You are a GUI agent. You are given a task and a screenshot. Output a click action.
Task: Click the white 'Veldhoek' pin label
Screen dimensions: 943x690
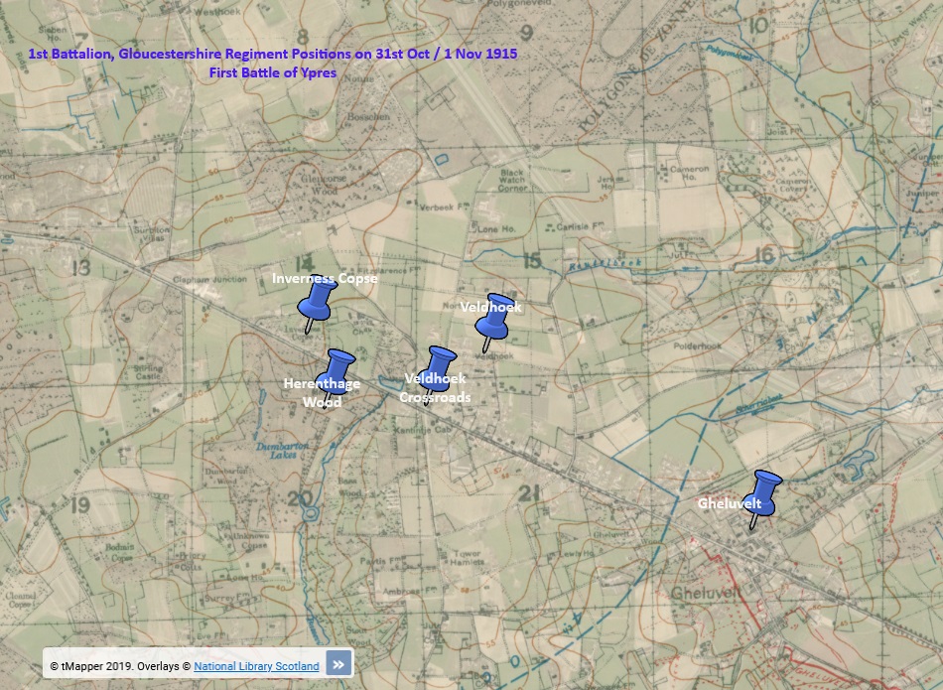click(x=490, y=307)
